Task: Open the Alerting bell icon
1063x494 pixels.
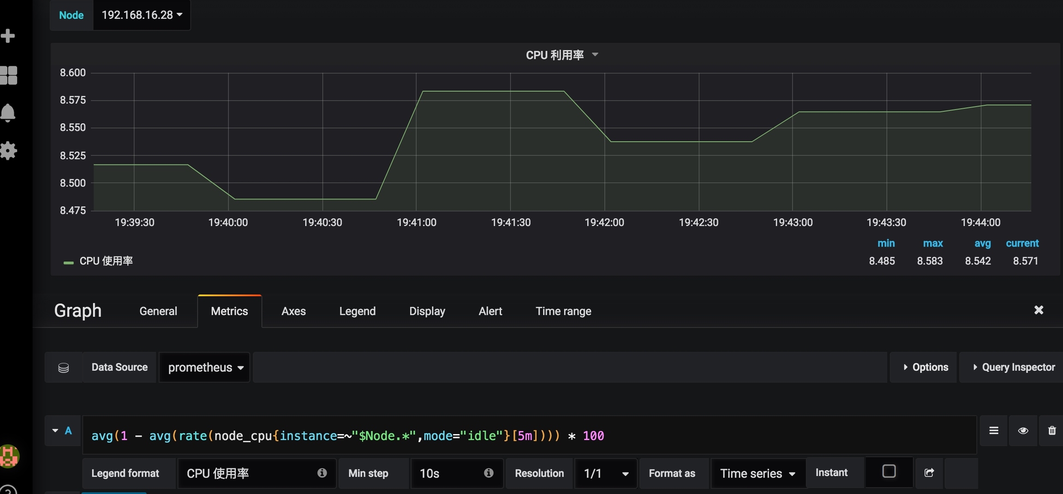Action: pos(8,113)
